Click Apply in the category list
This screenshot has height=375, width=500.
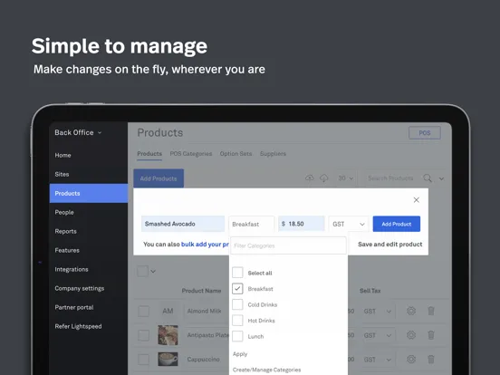[x=240, y=354]
